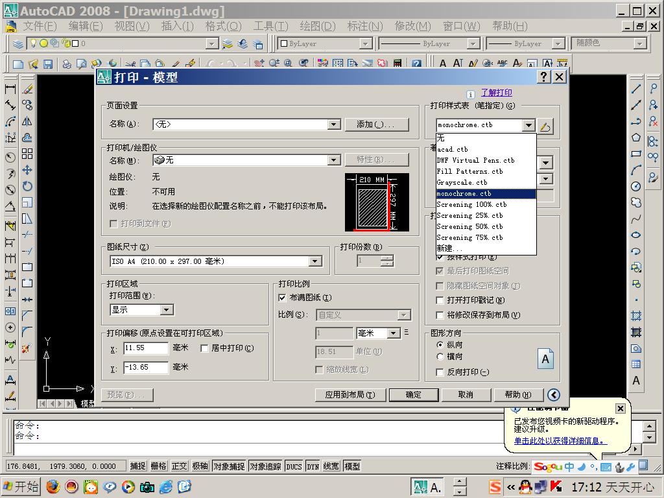The image size is (664, 498).
Task: Toggle the 打印到文件 checkbox
Action: (113, 224)
